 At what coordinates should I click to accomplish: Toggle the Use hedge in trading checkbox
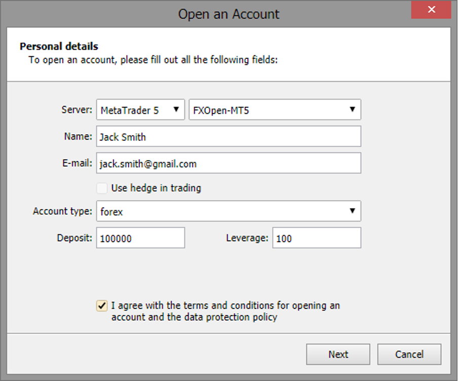102,188
